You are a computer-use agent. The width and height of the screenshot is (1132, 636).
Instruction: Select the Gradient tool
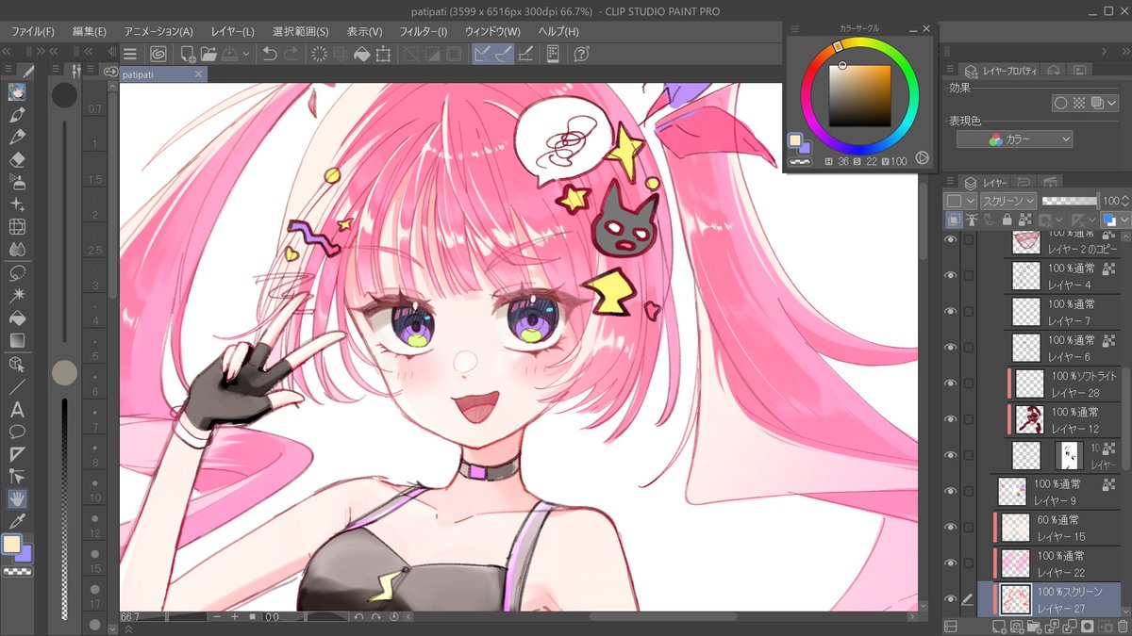[17, 340]
